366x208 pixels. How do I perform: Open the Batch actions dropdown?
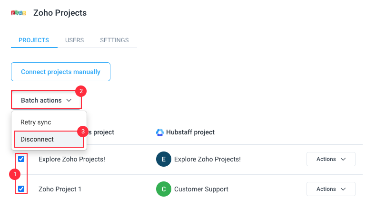[47, 100]
